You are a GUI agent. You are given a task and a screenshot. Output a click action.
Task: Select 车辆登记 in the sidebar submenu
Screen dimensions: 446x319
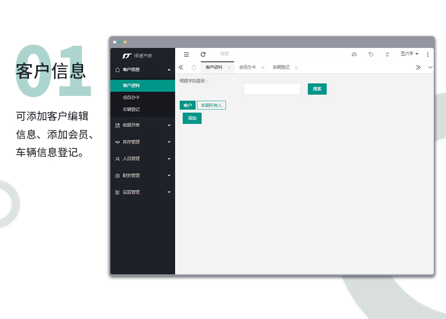(132, 109)
